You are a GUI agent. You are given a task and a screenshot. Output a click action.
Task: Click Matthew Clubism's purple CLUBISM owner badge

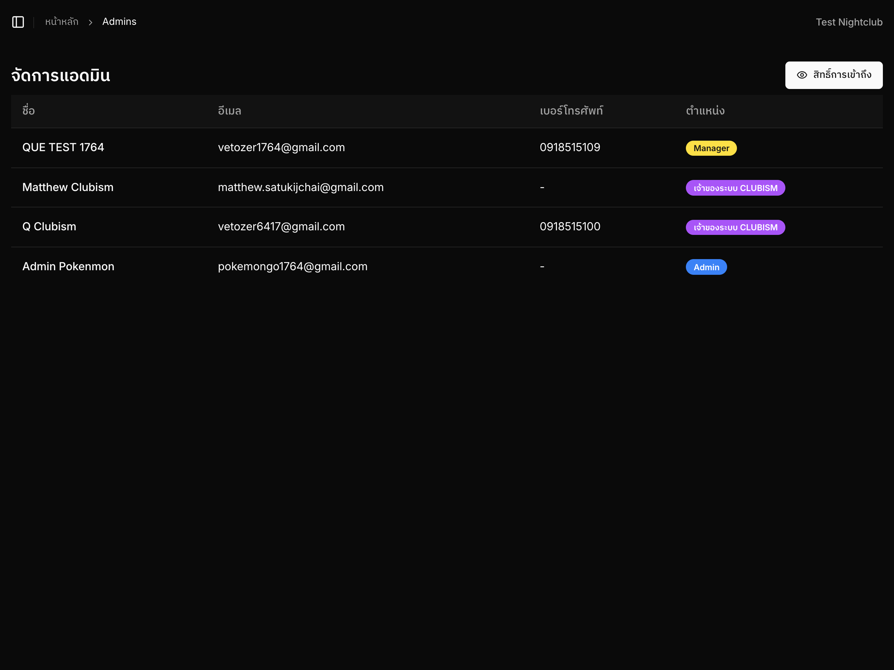coord(735,188)
